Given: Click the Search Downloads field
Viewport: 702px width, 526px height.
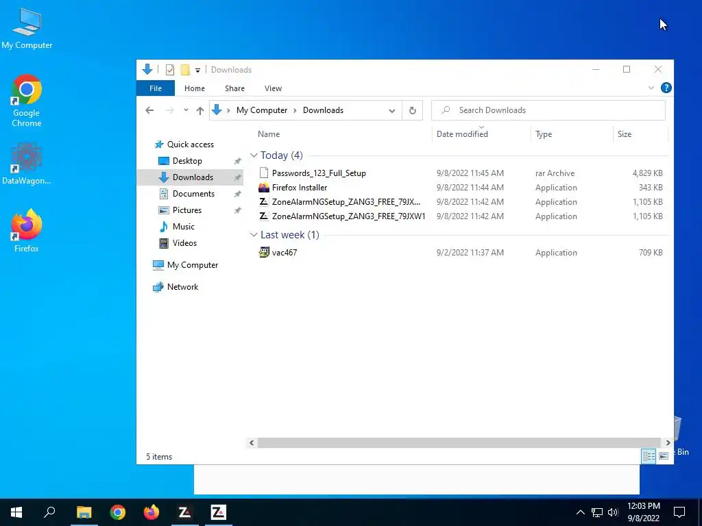Looking at the screenshot, I should 548,110.
